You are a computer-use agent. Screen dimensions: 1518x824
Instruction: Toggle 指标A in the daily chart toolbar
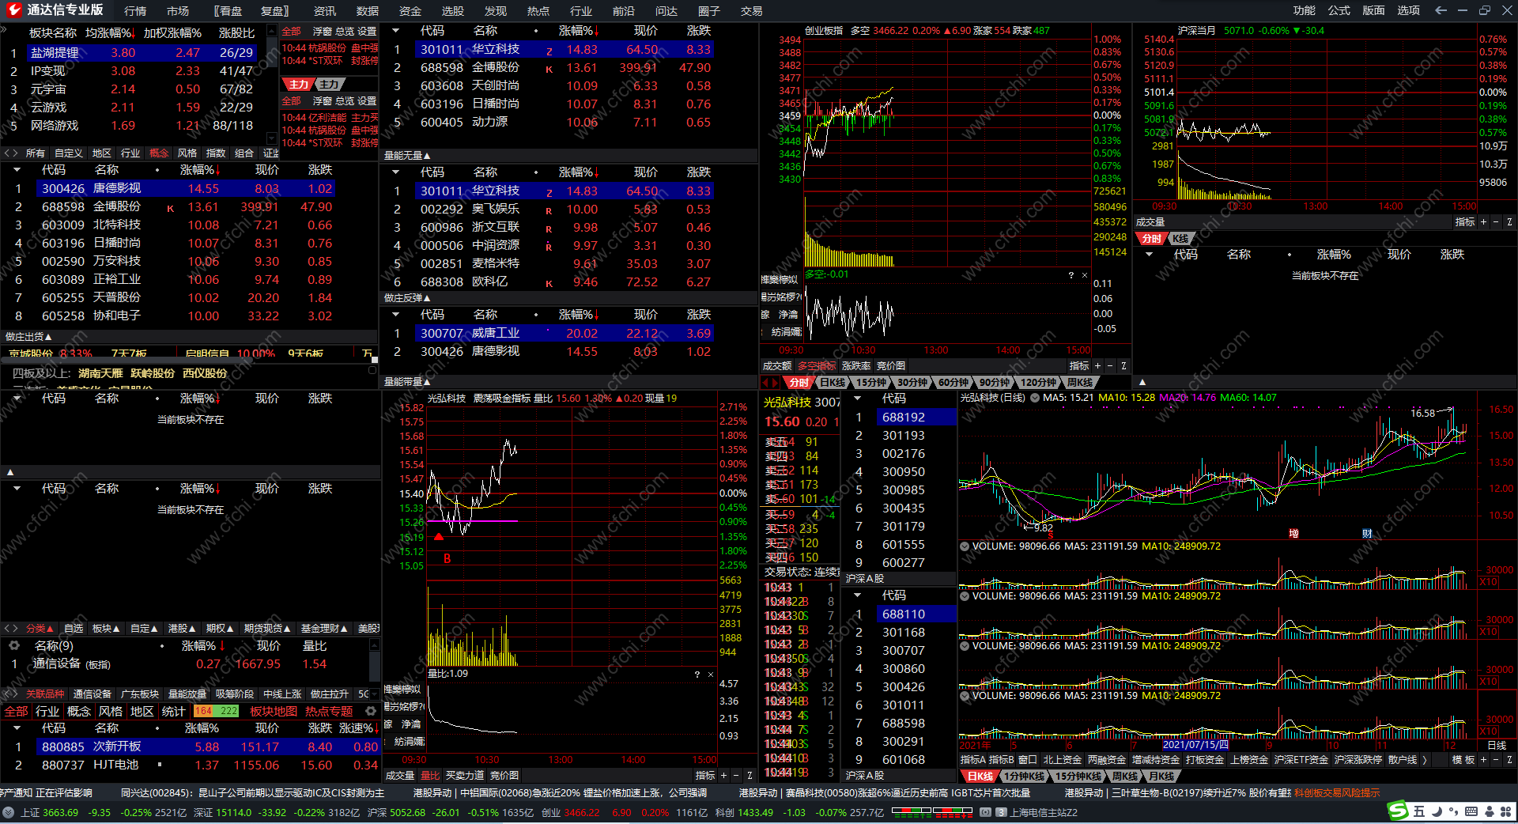972,760
